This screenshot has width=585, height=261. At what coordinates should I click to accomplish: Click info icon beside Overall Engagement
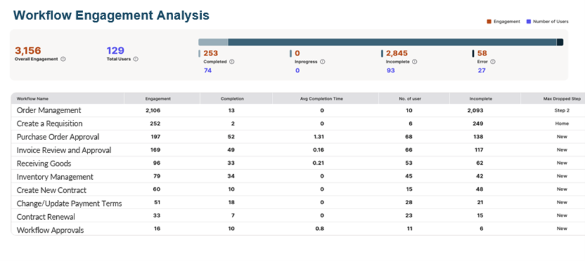point(63,59)
